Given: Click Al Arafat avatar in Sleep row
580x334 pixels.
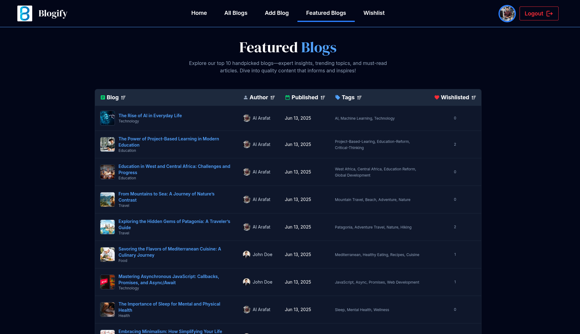Looking at the screenshot, I should click(247, 310).
